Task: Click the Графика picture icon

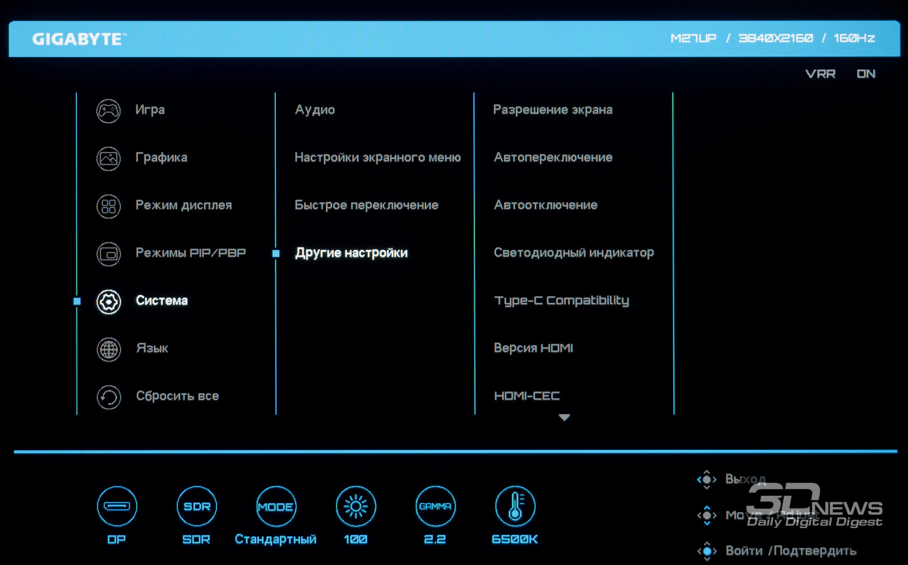Action: 108,159
